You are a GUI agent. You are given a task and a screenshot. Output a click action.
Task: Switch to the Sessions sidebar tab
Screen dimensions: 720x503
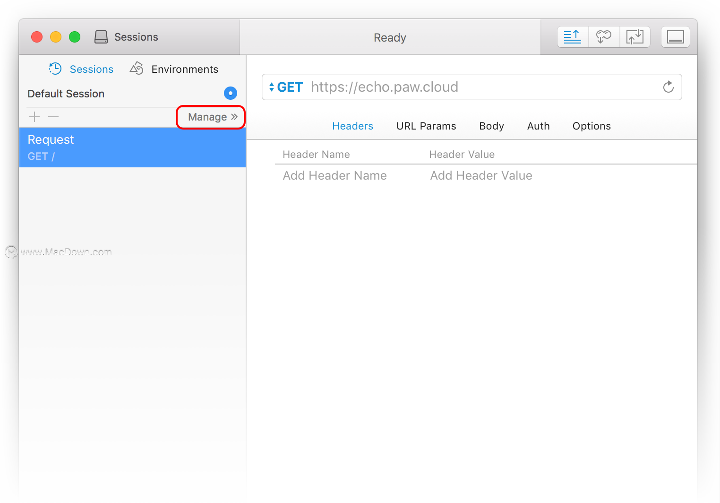coord(82,69)
